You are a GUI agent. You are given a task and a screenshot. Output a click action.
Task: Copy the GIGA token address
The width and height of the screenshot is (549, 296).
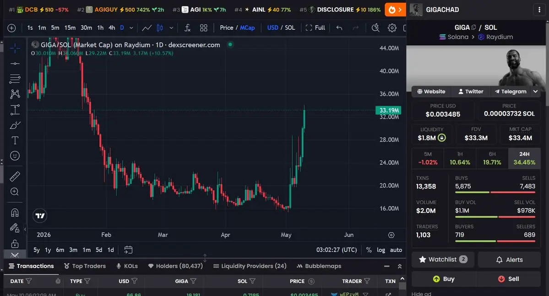click(x=473, y=27)
